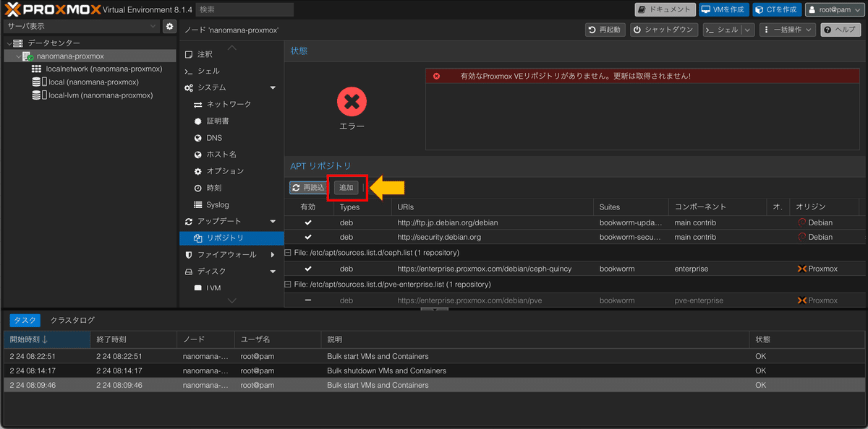Select Bulk shutdown VMs and Containers task
The width and height of the screenshot is (868, 429).
pos(434,370)
